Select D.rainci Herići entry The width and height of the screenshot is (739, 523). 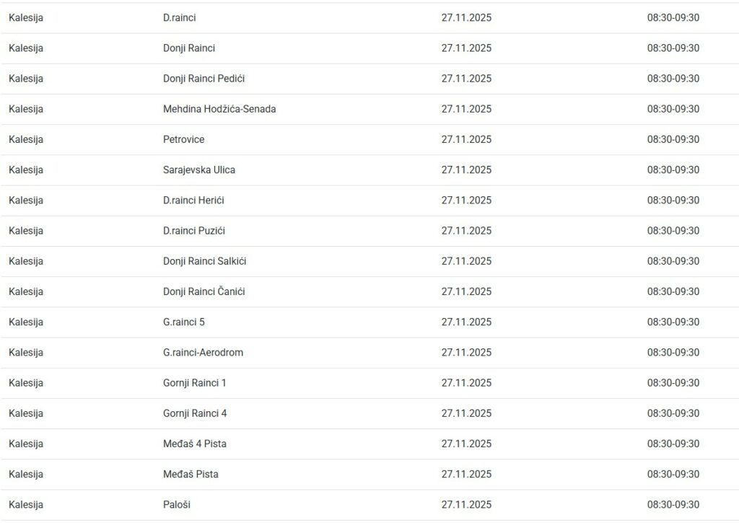(x=193, y=200)
